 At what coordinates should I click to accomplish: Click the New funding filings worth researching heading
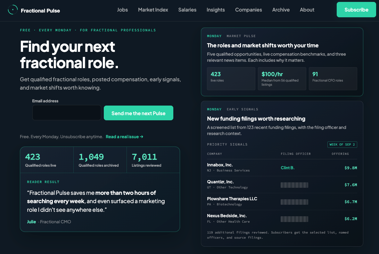coord(256,119)
